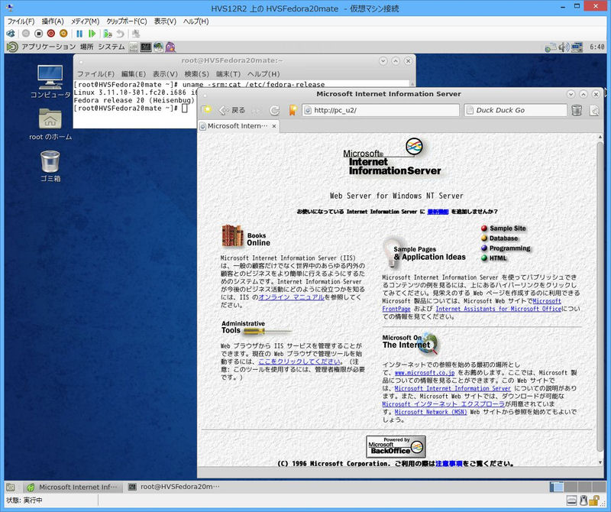Click the page search icon at browser toolbar end
Screen dimensions: 611x512
(594, 110)
